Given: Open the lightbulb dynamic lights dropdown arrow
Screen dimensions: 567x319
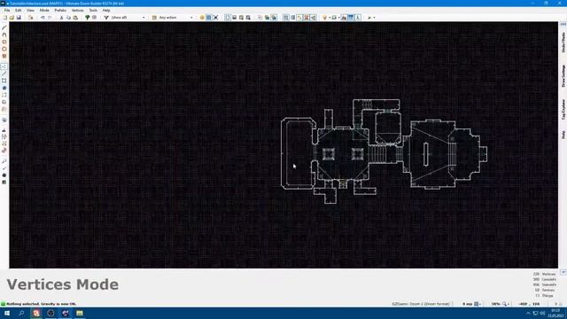Looking at the screenshot, I should point(329,18).
